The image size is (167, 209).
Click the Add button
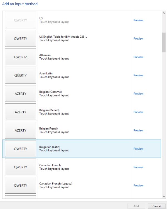pyautogui.click(x=136, y=206)
